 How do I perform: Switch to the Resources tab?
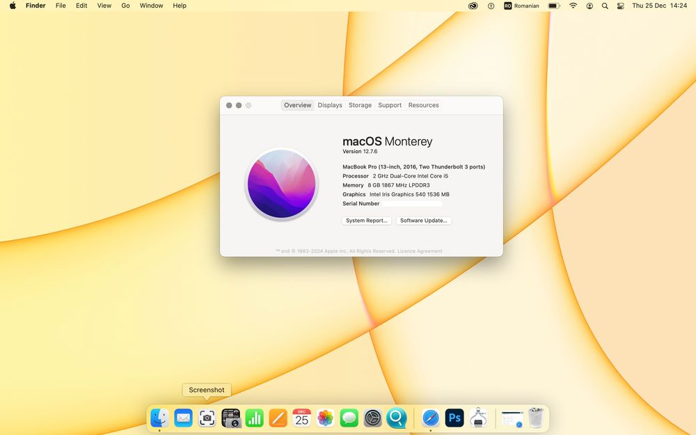[x=423, y=105]
